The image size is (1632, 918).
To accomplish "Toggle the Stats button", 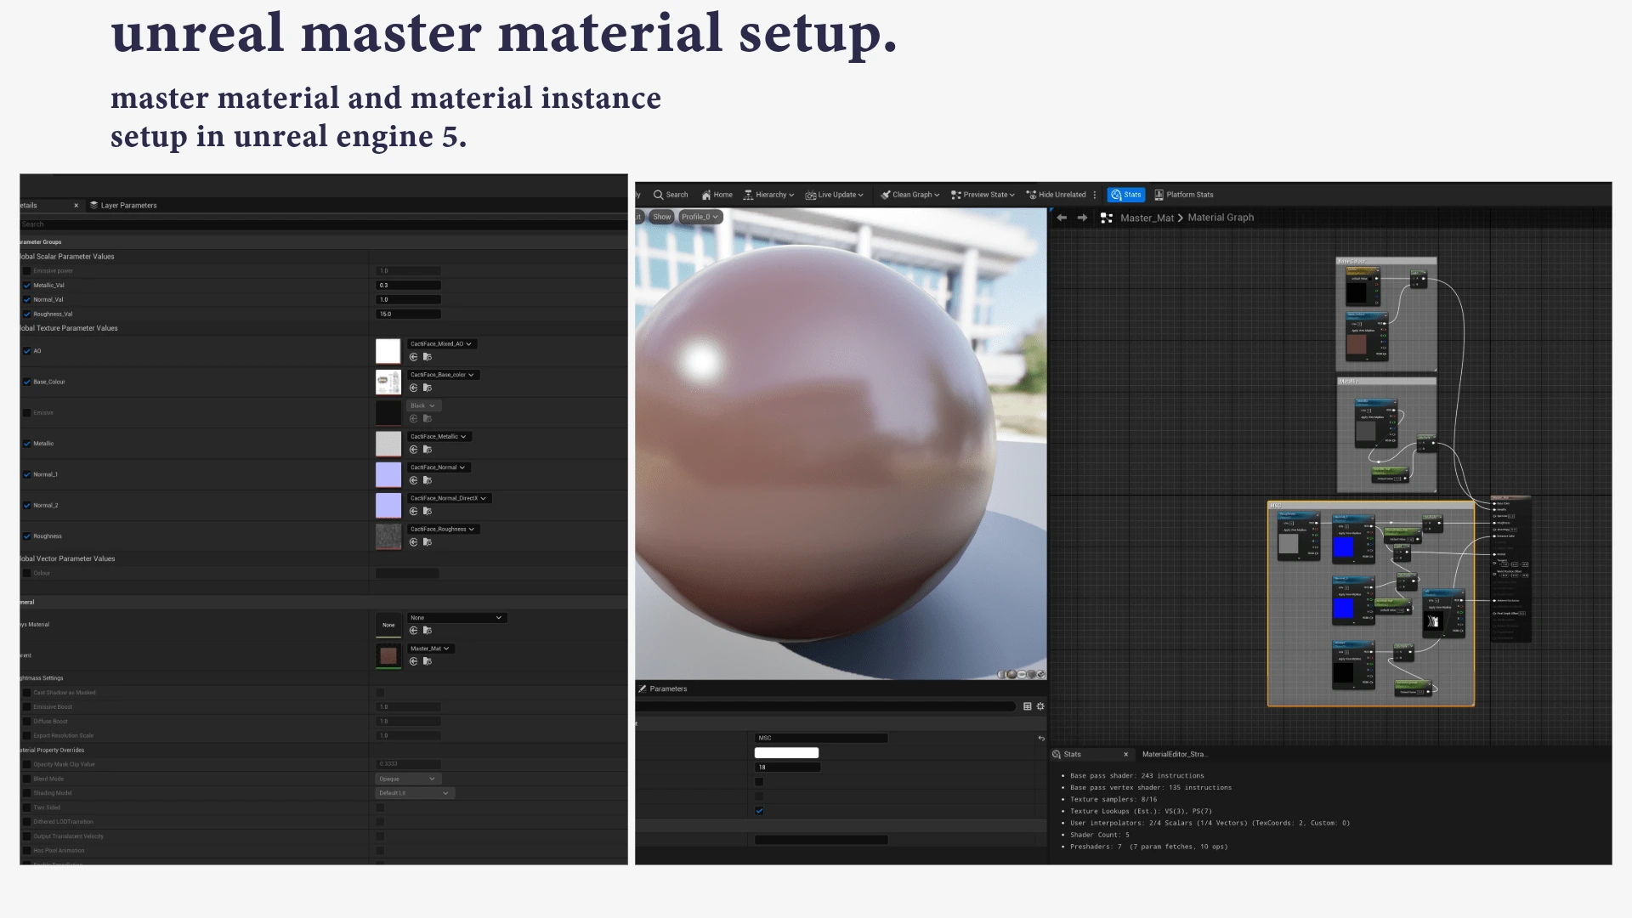I will click(x=1125, y=195).
